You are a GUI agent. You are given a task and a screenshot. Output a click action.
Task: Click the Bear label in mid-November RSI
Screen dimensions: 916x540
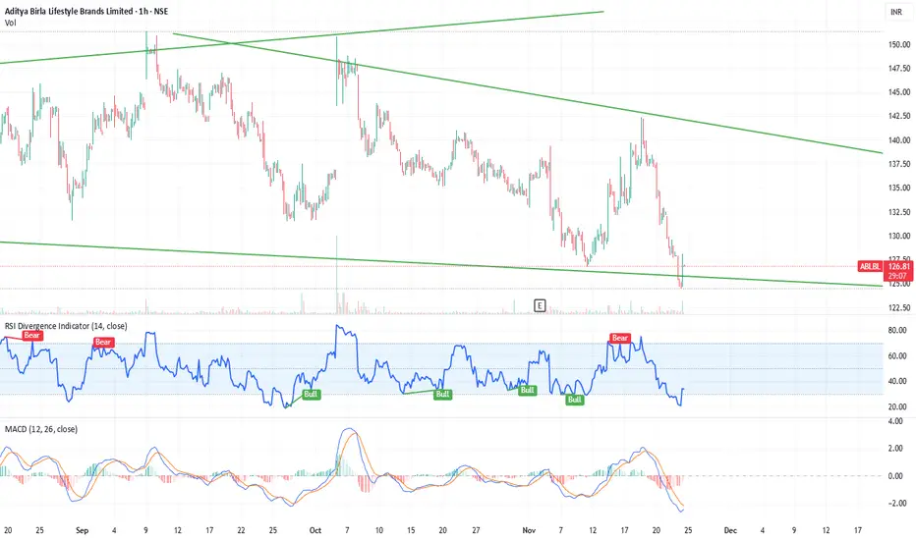click(620, 338)
